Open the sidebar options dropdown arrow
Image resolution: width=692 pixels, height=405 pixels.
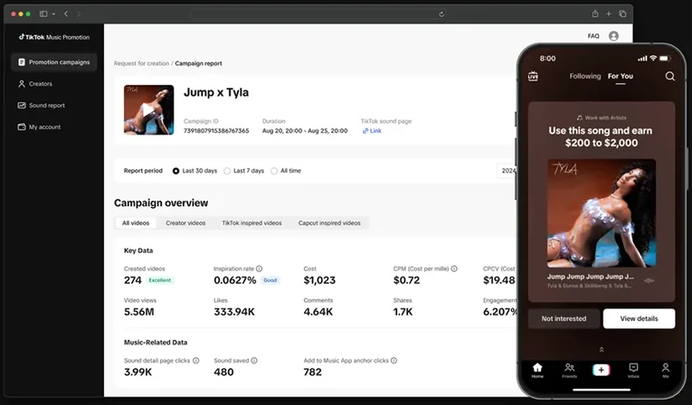click(x=53, y=14)
